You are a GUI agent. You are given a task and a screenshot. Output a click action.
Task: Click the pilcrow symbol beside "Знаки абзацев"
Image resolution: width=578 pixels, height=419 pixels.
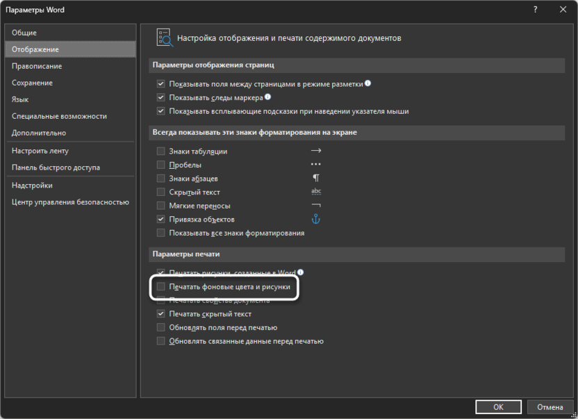coord(316,179)
